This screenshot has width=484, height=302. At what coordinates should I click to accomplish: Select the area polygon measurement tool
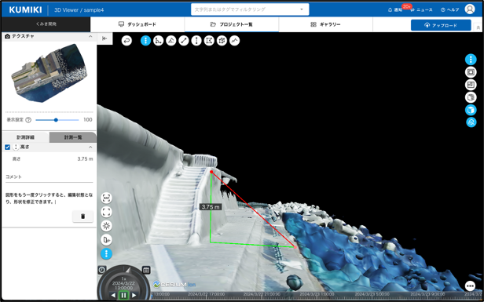209,41
